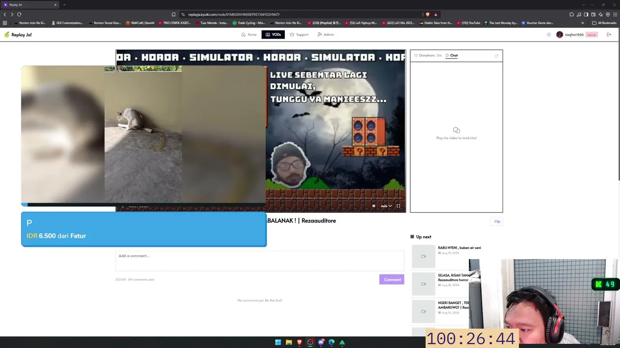Screen dimensions: 620x348
Task: Open Microsoft Edge from the taskbar
Action: coord(331,342)
